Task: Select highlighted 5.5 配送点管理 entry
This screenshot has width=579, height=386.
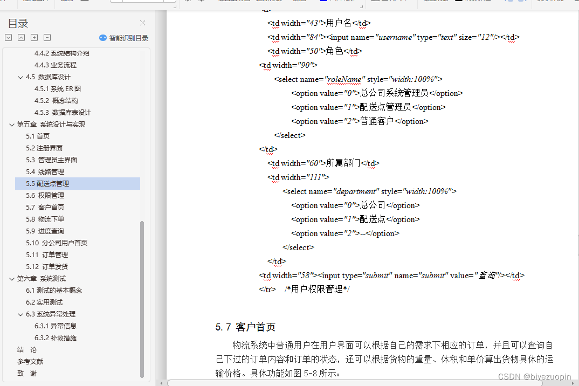Action: click(x=78, y=184)
